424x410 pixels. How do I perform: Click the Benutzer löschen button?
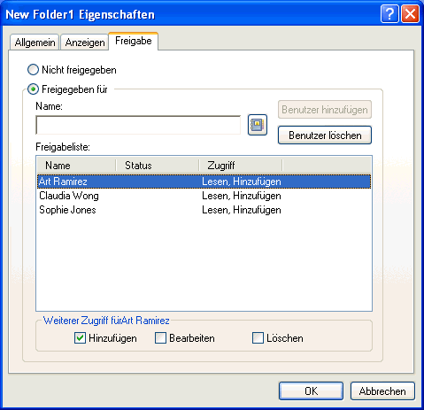(325, 135)
